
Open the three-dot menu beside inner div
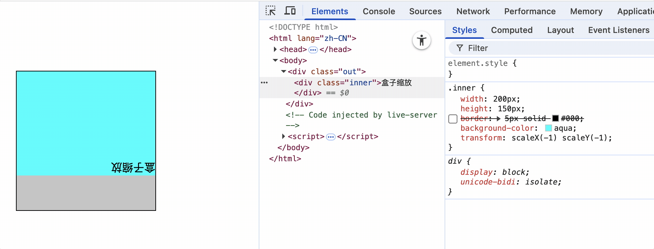click(264, 83)
